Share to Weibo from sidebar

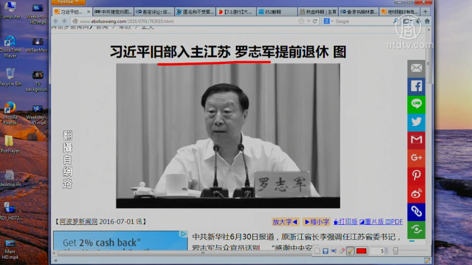click(x=416, y=193)
